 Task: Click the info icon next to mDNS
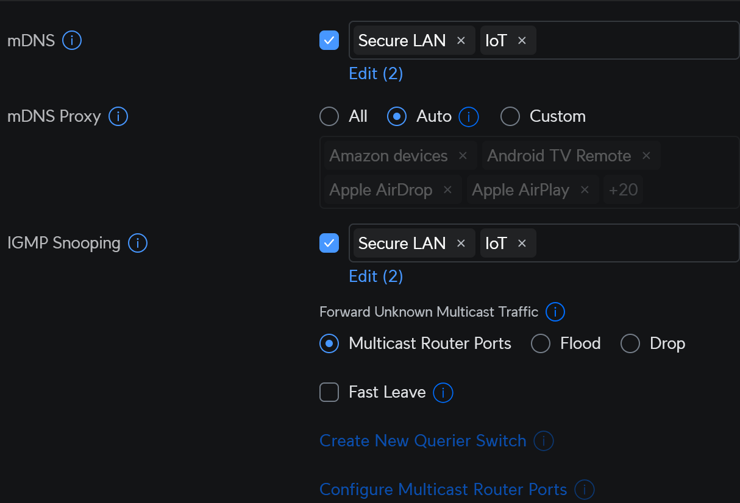tap(72, 41)
